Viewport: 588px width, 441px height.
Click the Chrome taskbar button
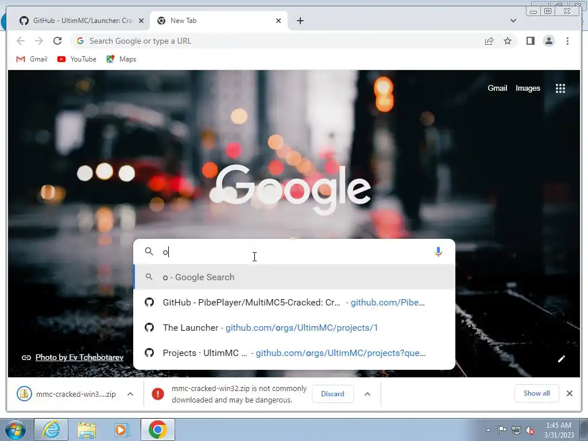[x=157, y=430]
